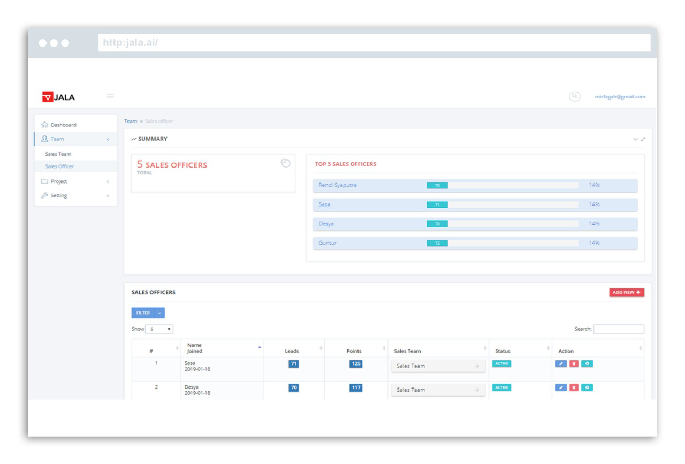
Task: Click the teal edit-adjacent trash icon for Sasa
Action: point(574,363)
